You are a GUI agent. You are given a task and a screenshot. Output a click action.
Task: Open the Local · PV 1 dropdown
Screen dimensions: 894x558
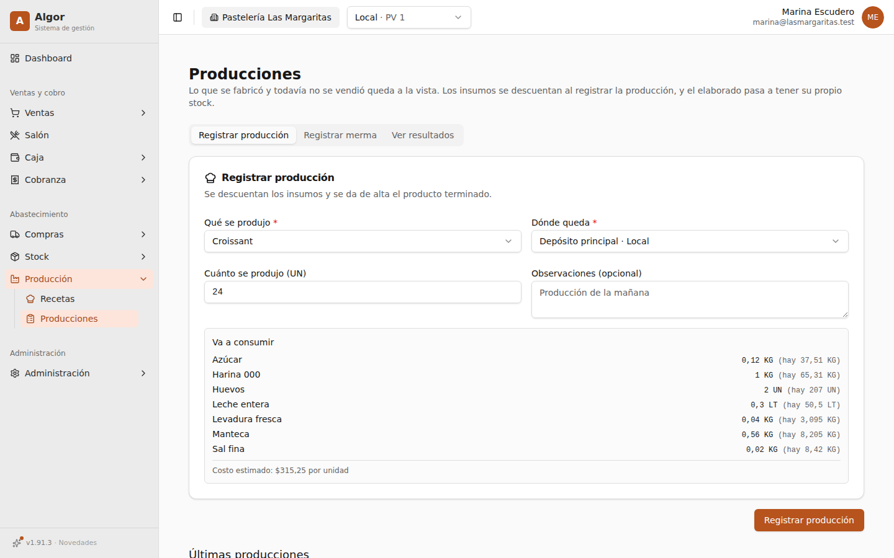point(409,17)
